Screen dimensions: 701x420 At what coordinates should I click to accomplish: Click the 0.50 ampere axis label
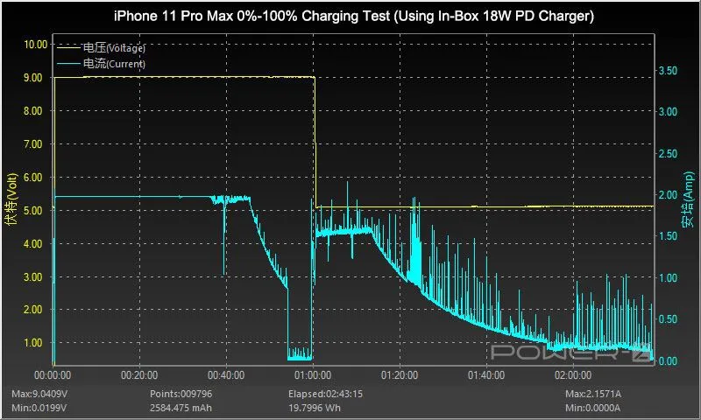click(x=668, y=319)
